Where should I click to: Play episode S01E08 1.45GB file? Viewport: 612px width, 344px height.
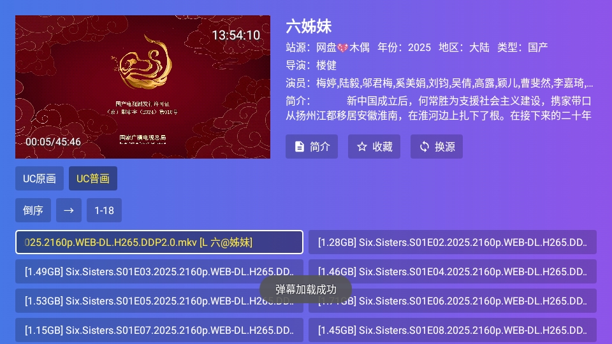tap(453, 331)
